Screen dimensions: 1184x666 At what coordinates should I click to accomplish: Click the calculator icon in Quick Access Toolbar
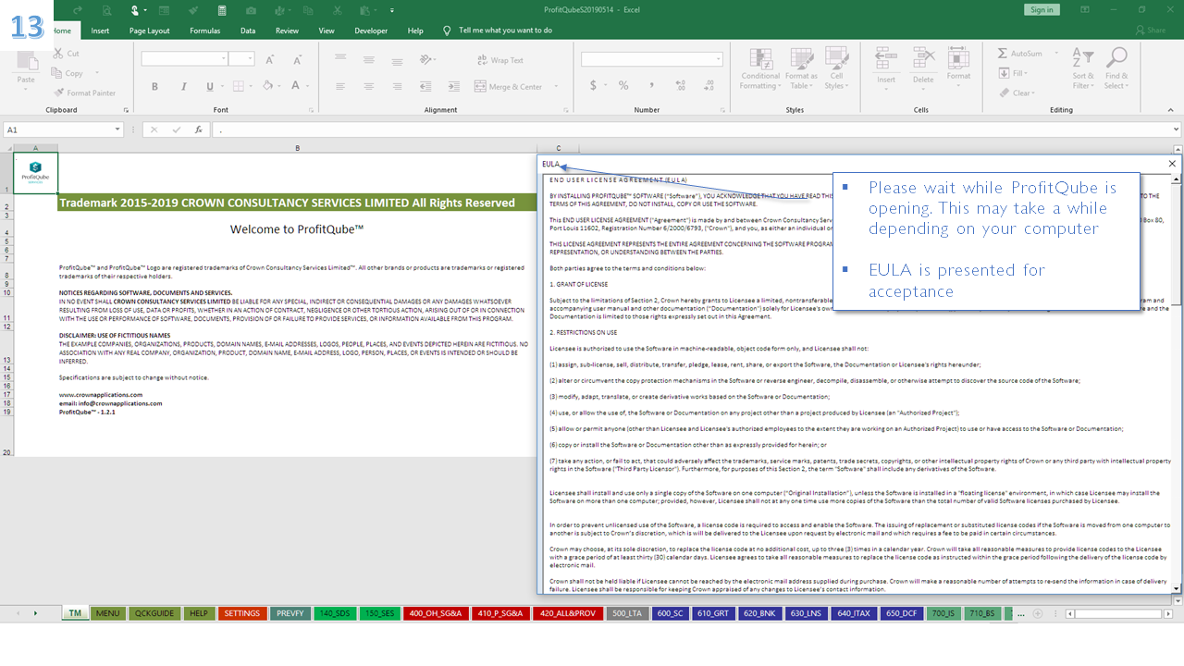pyautogui.click(x=222, y=9)
